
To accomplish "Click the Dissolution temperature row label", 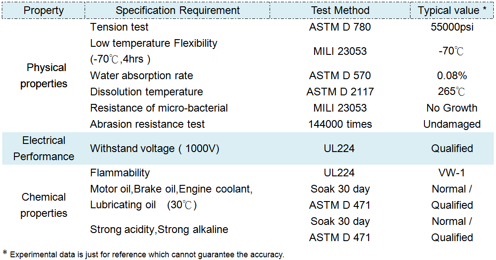I will [x=146, y=92].
